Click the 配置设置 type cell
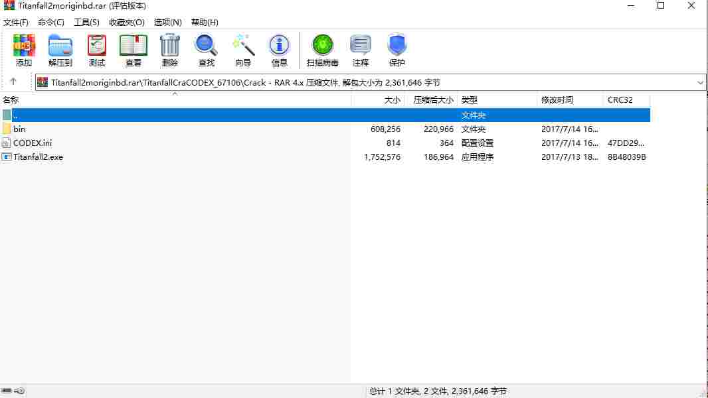 coord(478,143)
